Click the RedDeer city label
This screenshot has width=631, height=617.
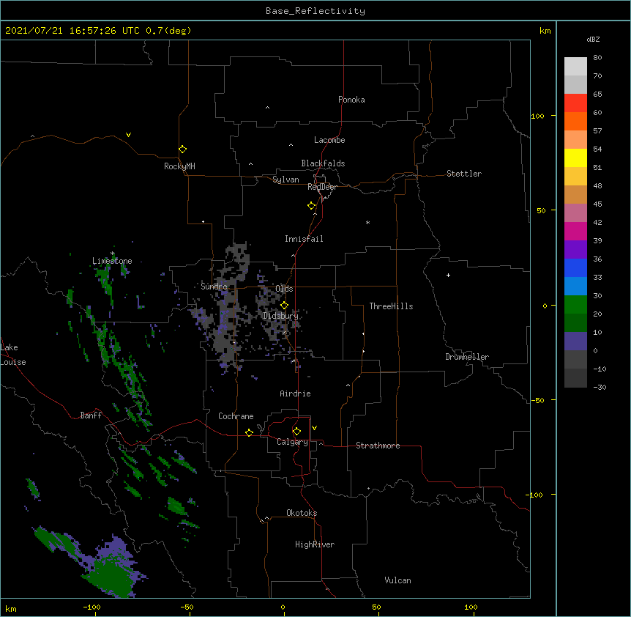[x=322, y=187]
